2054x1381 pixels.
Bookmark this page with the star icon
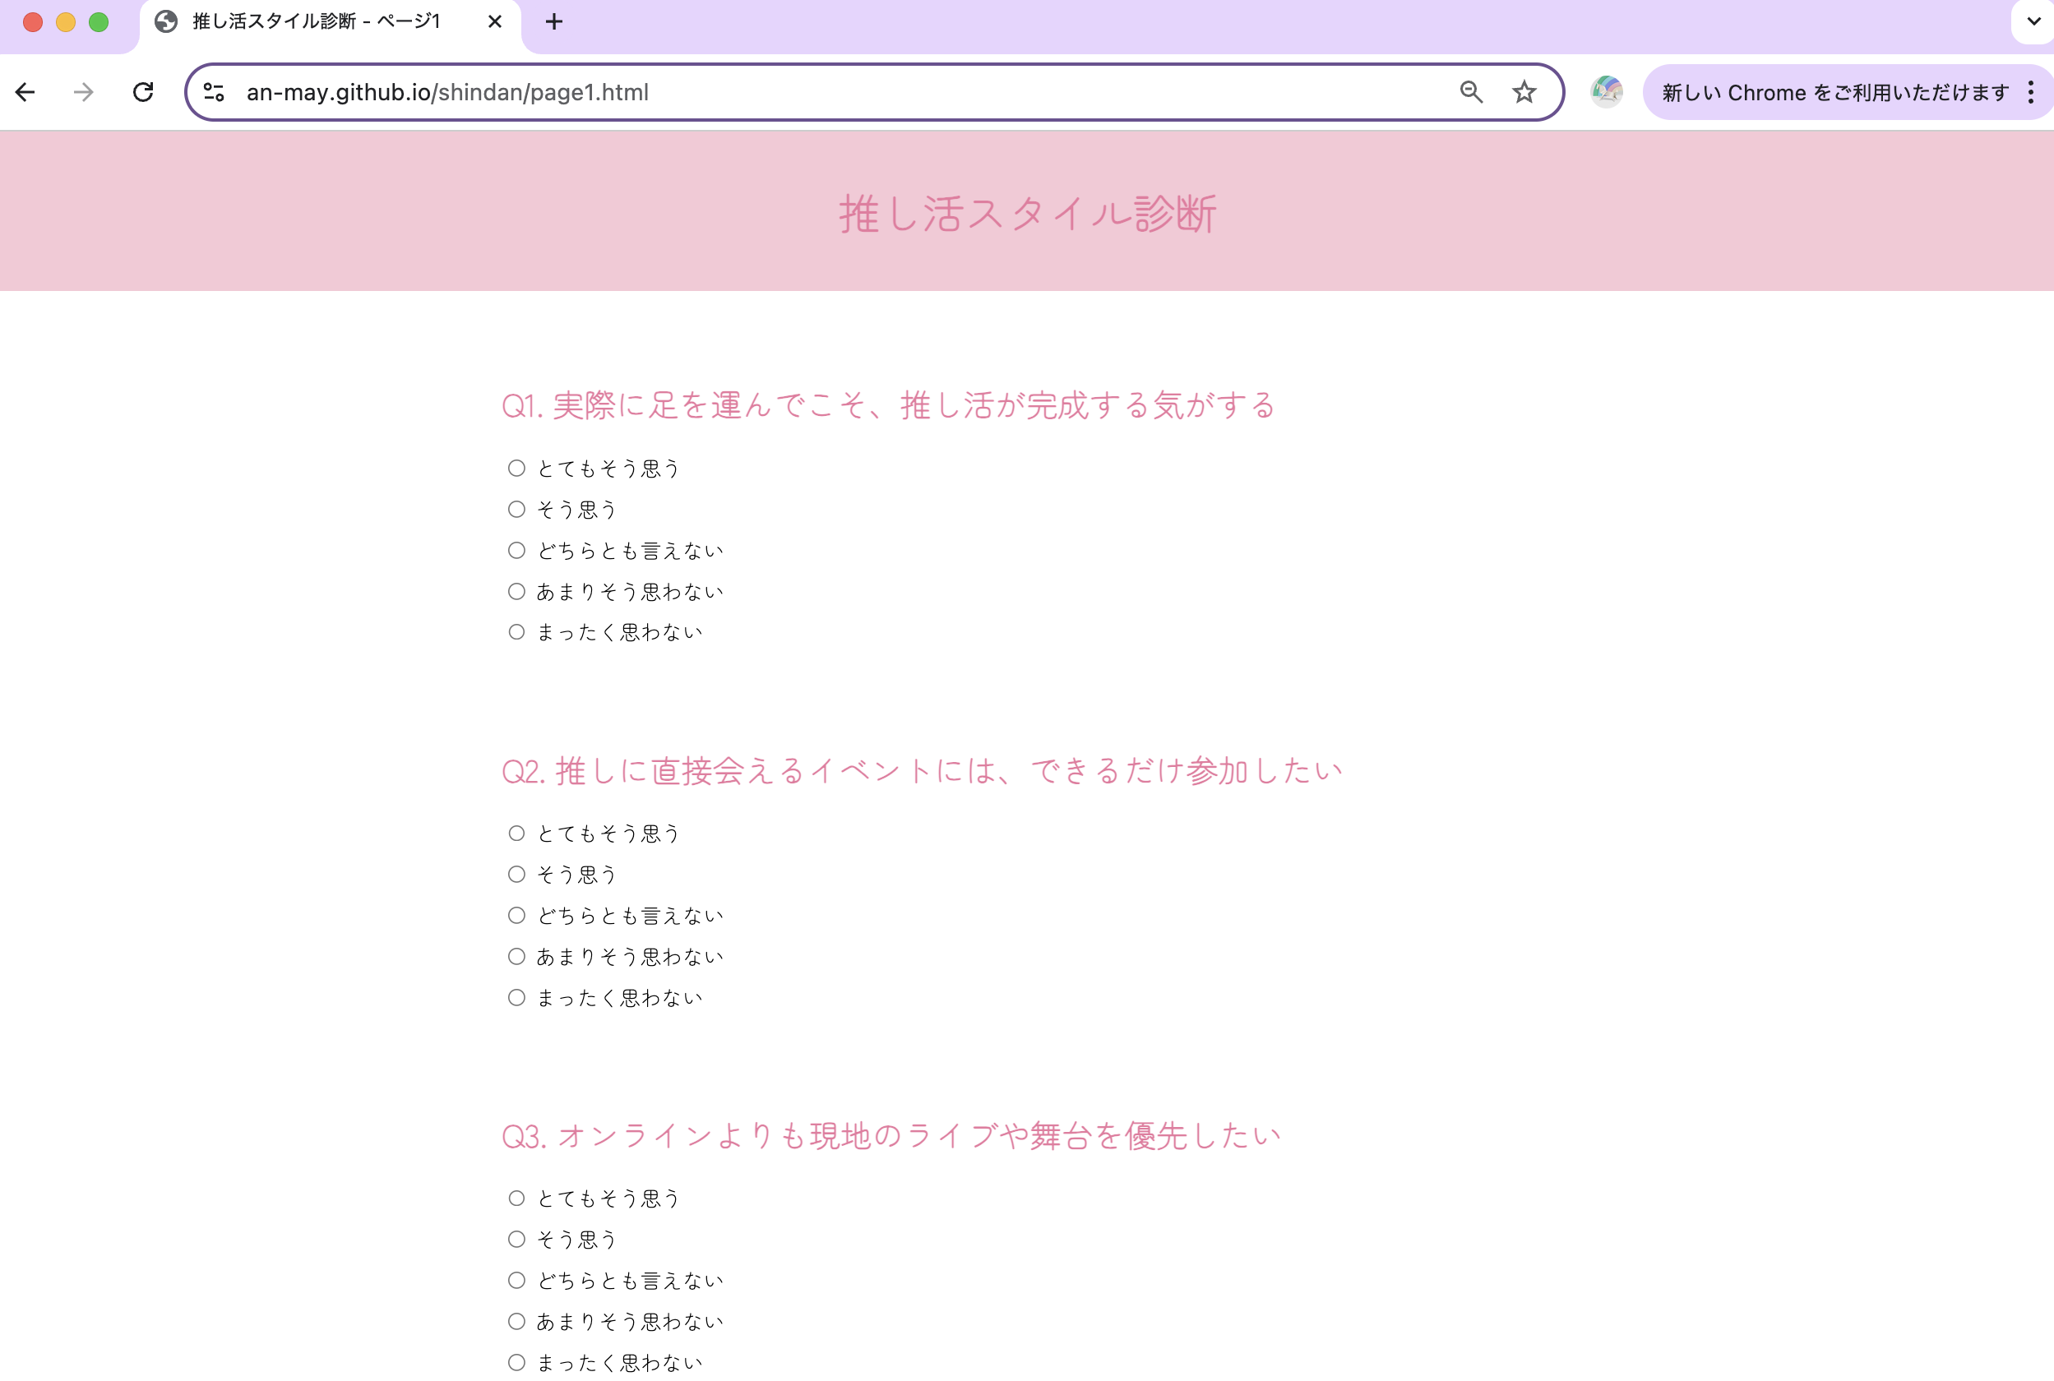coord(1524,91)
